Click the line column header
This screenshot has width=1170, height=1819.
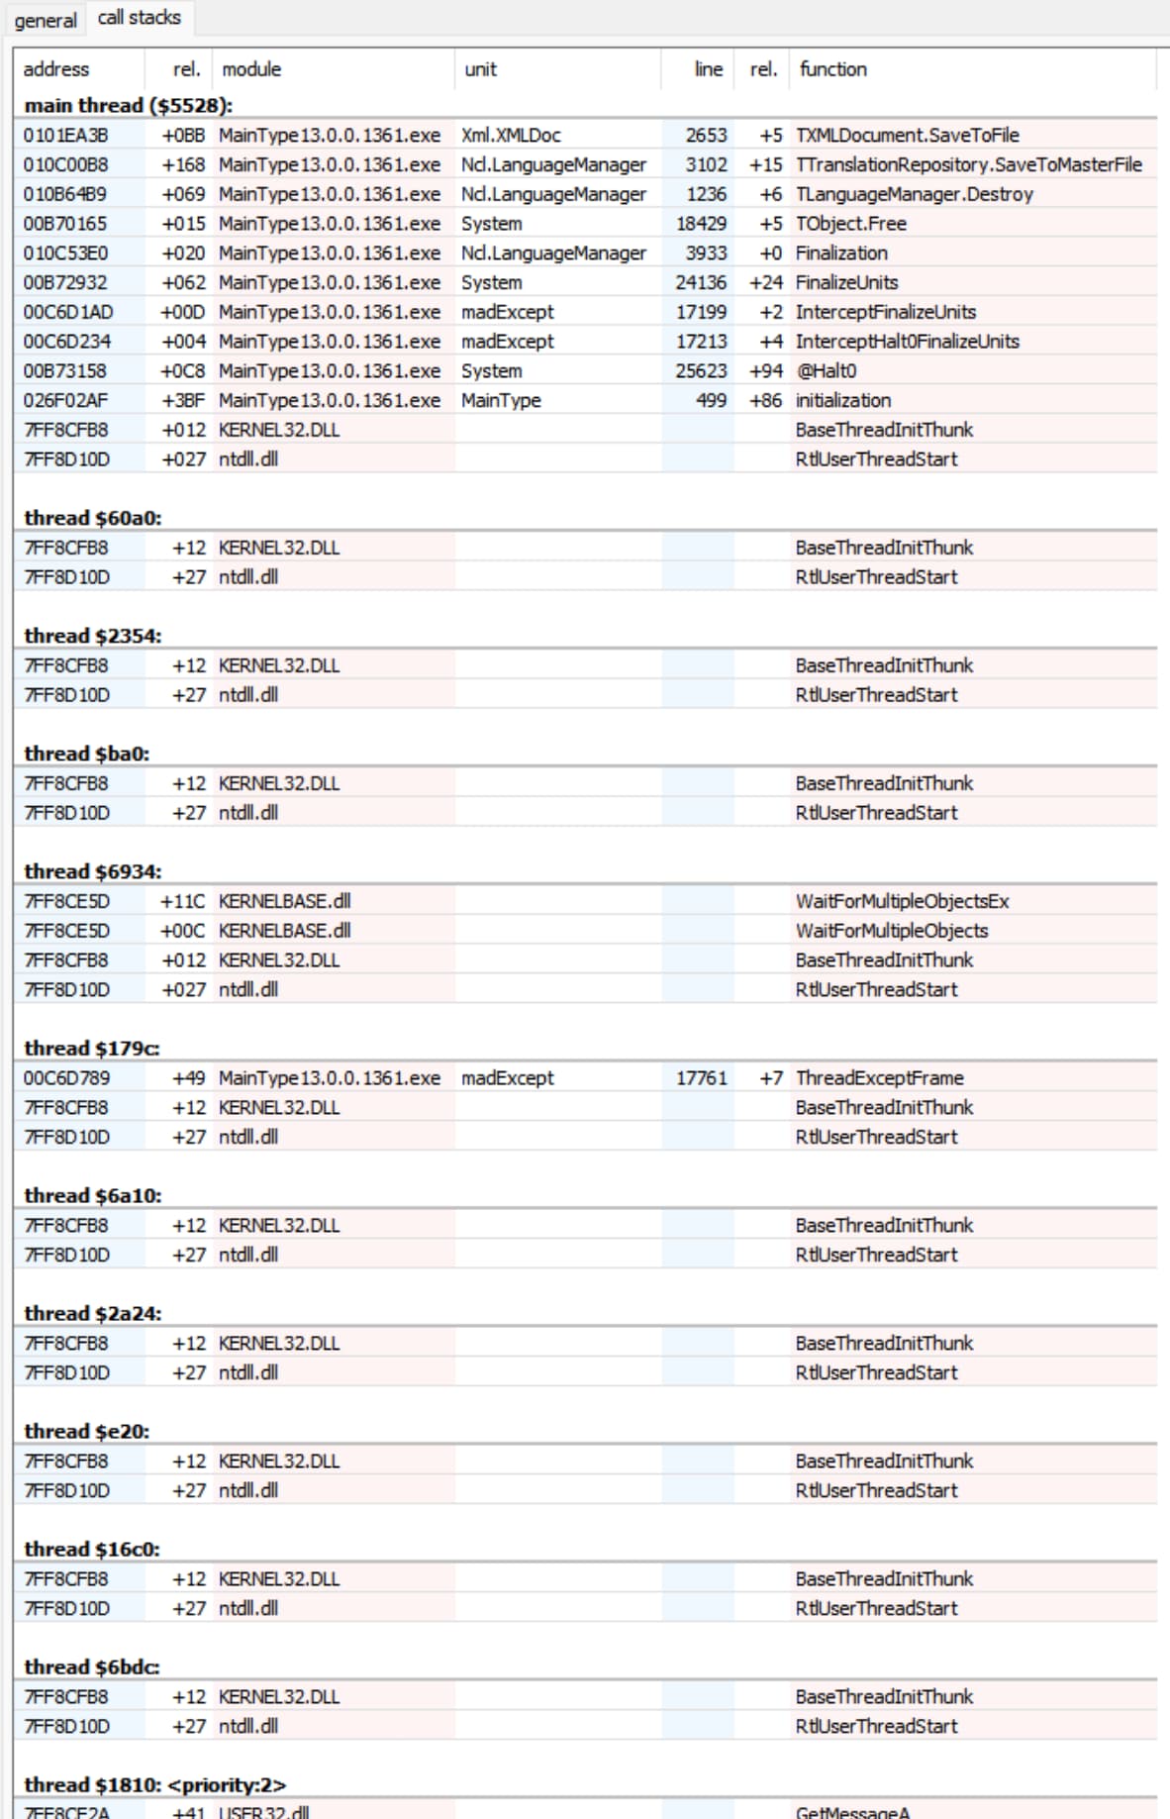[x=709, y=69]
